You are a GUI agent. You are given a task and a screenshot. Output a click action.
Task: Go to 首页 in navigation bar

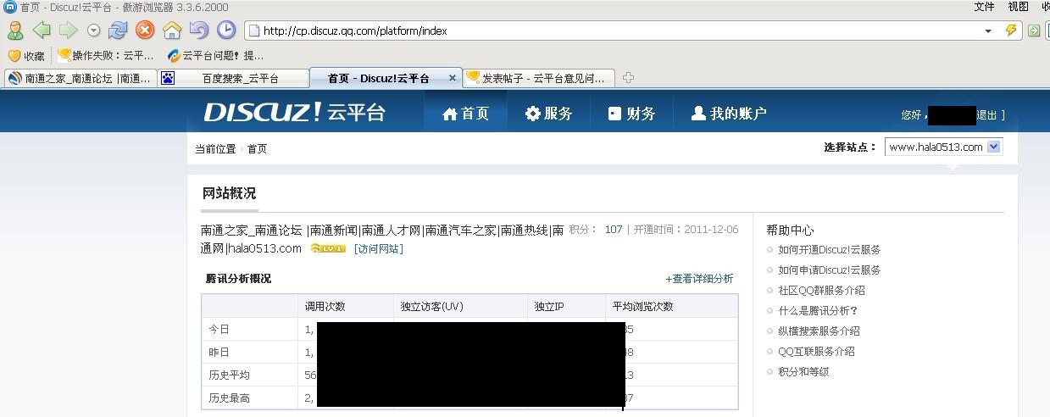click(465, 114)
